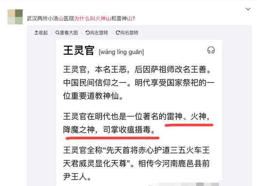Open the post options chevron dropdown
The image size is (257, 186).
(248, 9)
